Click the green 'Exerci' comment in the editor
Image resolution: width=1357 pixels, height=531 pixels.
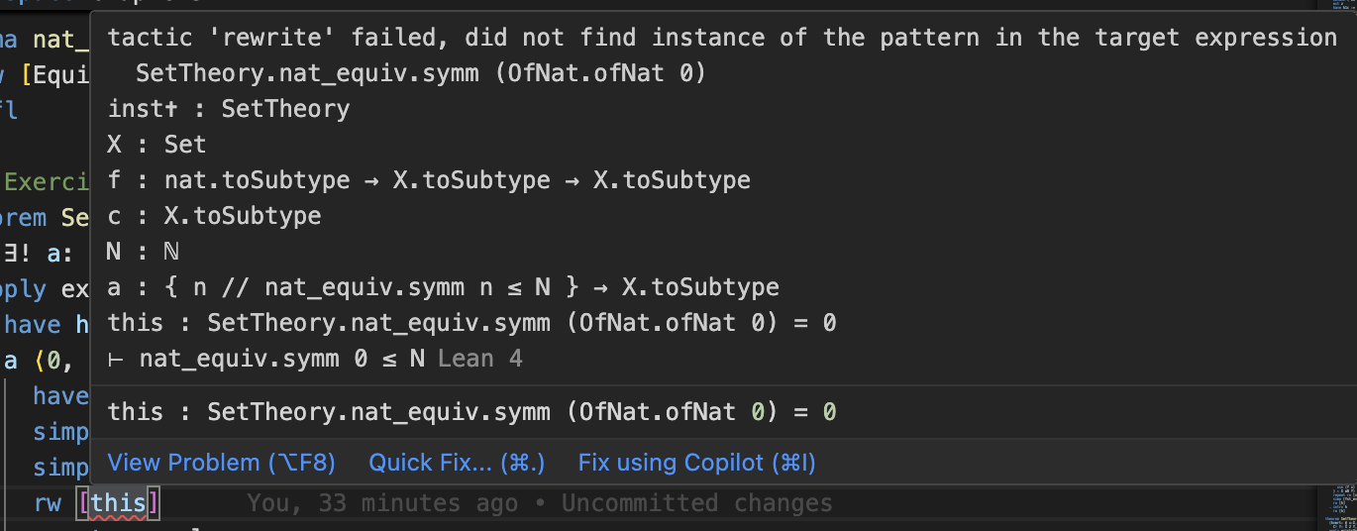click(47, 181)
